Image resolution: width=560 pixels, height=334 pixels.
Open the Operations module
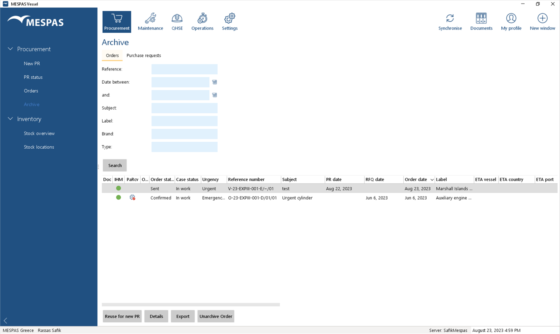202,22
